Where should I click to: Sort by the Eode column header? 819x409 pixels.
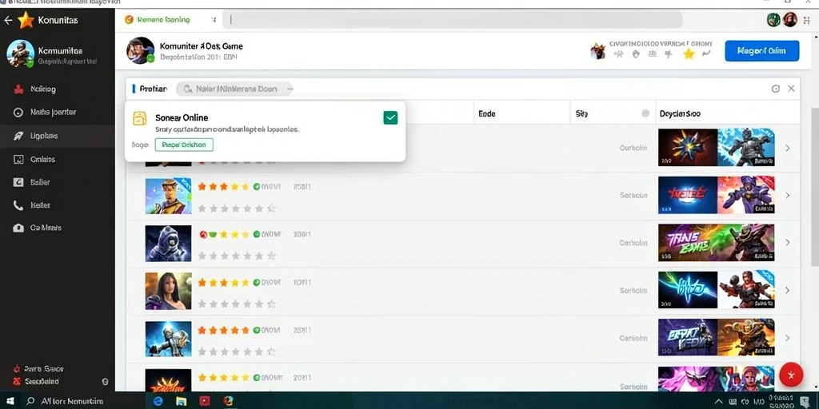pos(487,113)
